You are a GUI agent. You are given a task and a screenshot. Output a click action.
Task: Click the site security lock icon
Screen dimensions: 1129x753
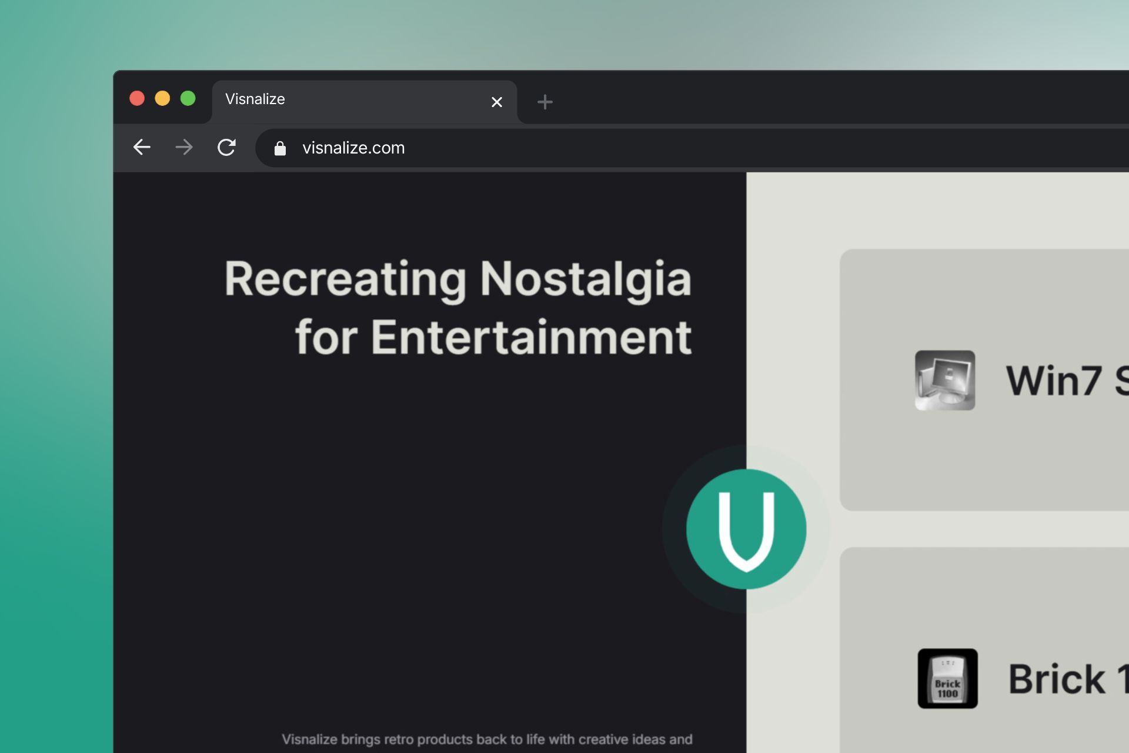click(x=280, y=148)
